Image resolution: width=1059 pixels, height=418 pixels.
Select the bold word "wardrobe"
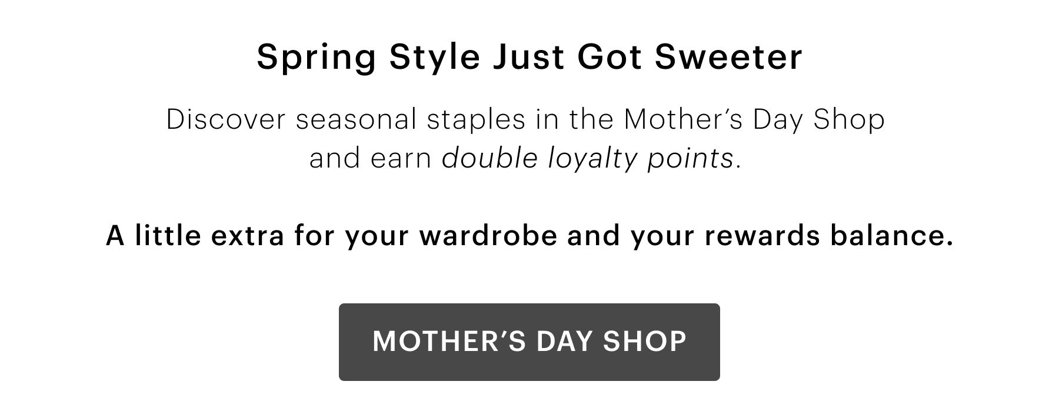pyautogui.click(x=488, y=236)
